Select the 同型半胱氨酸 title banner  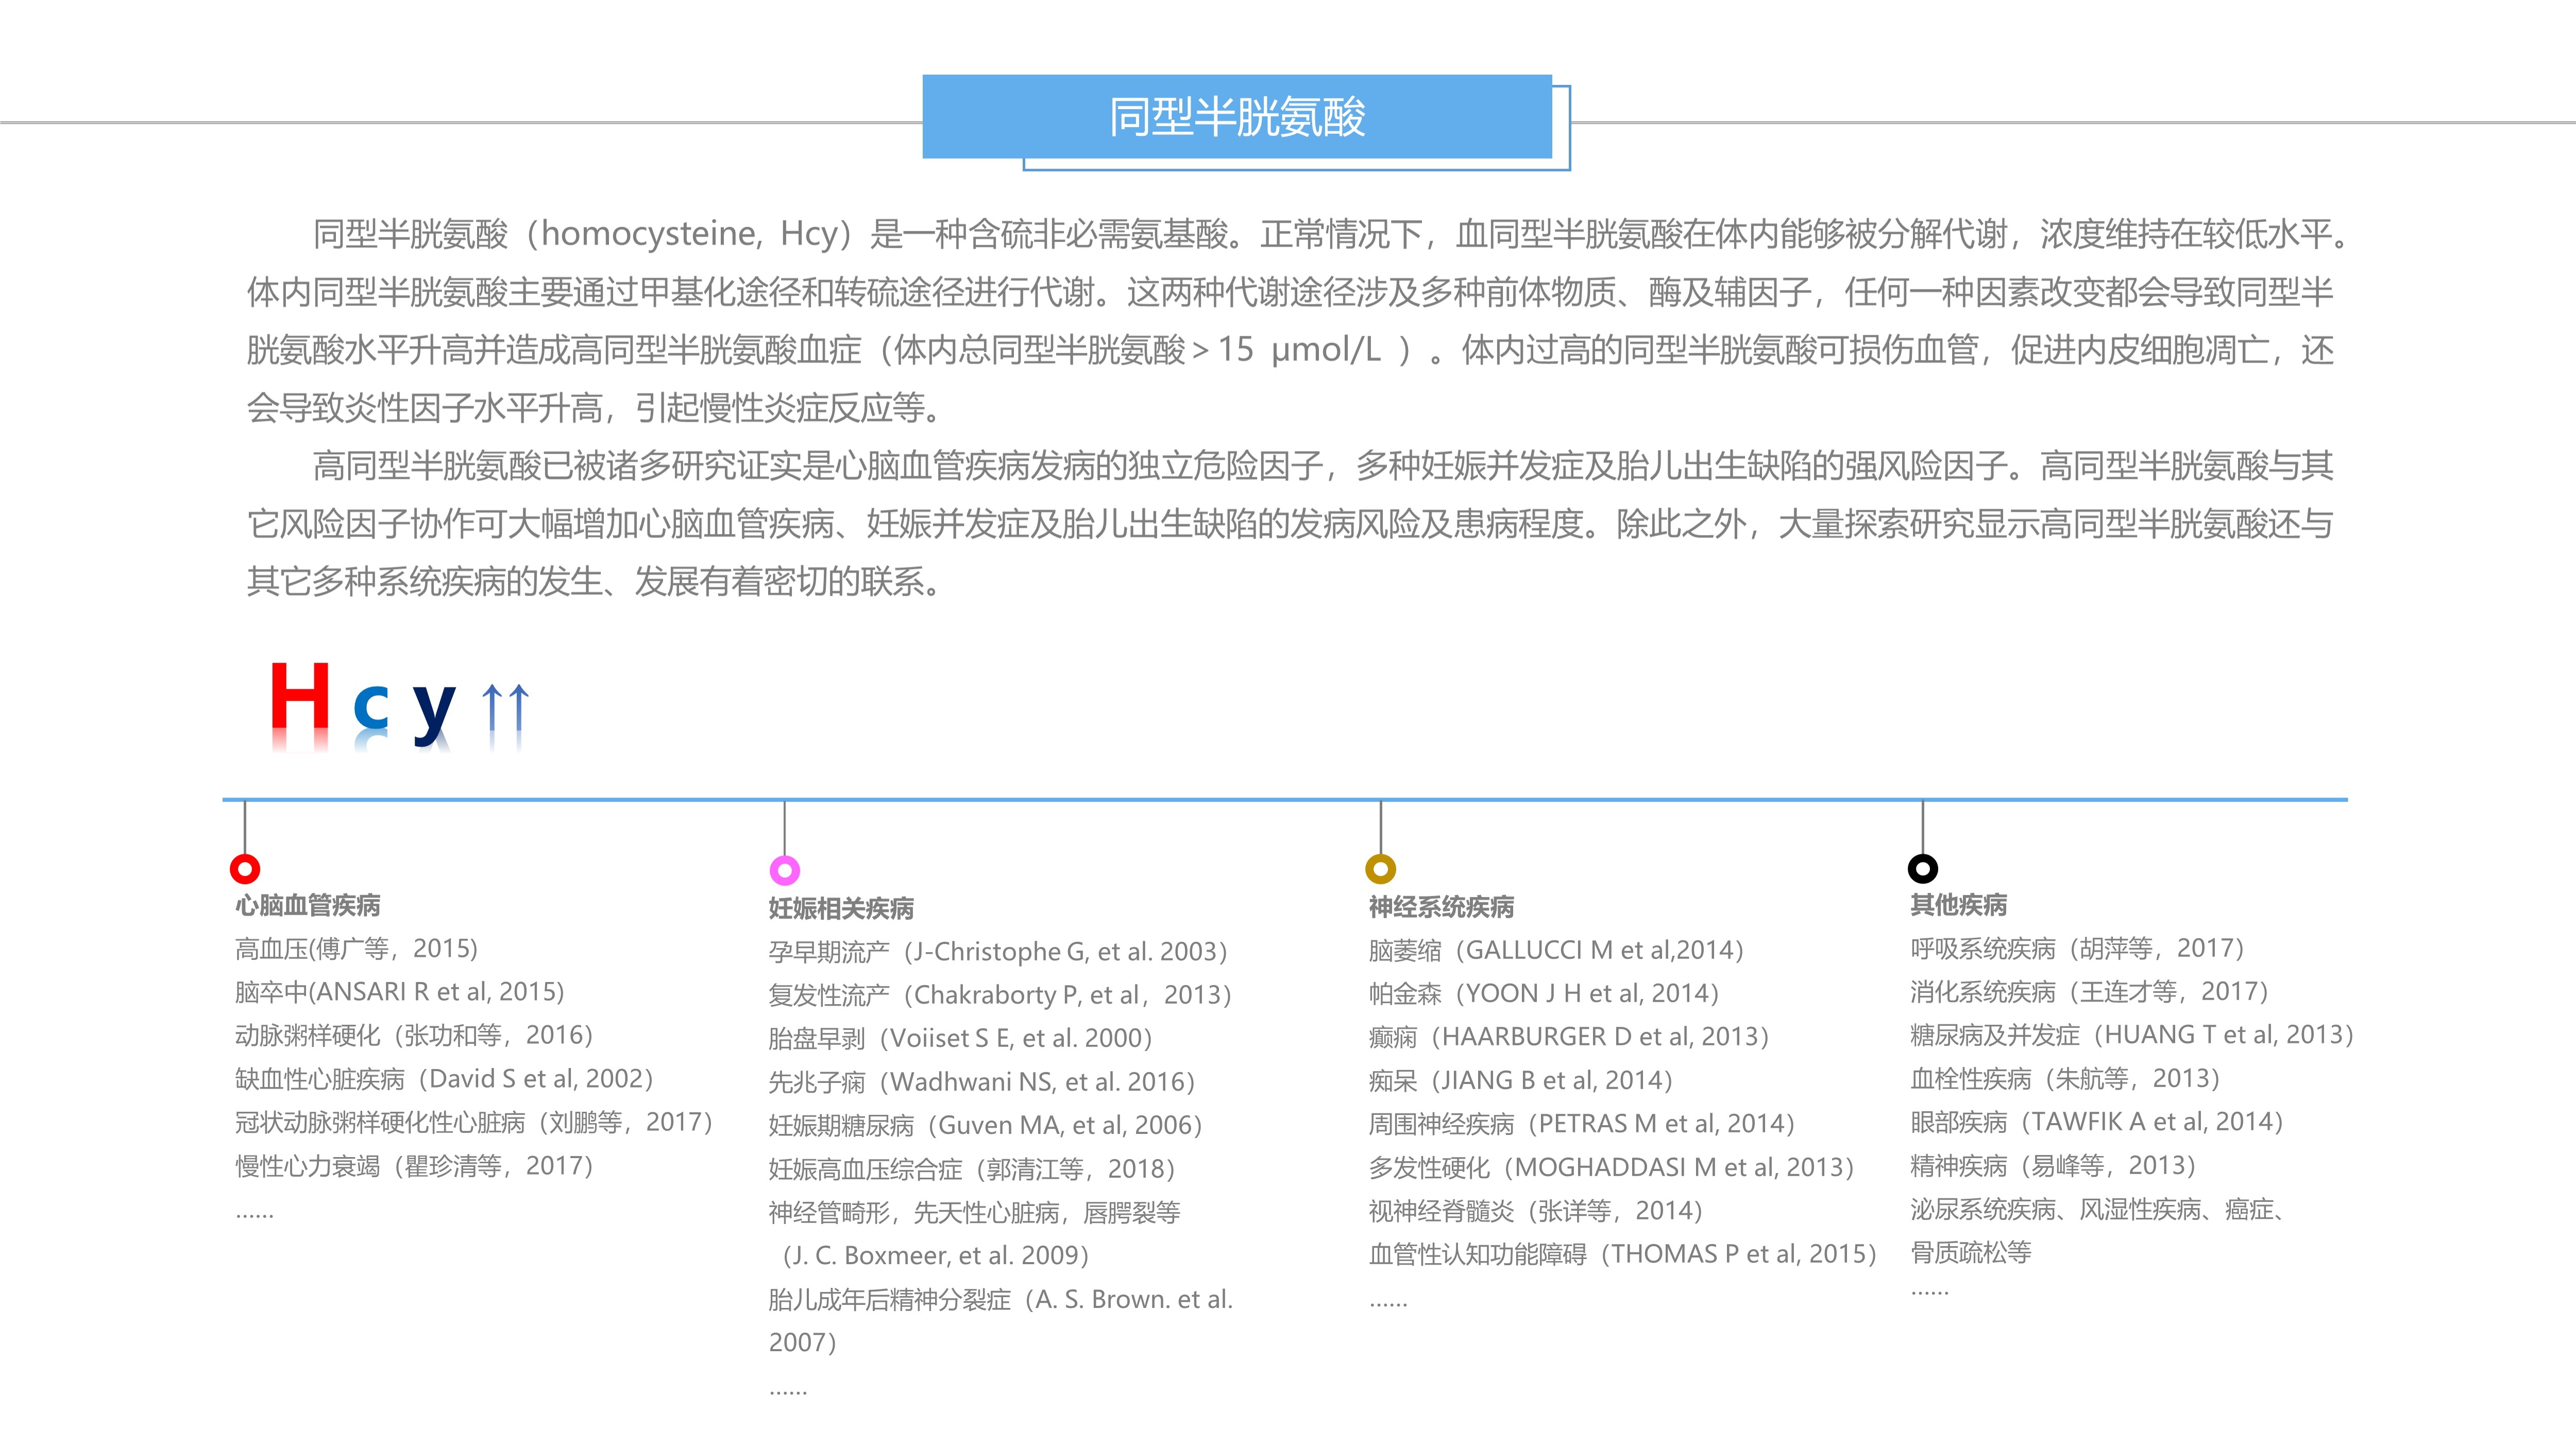click(1237, 117)
